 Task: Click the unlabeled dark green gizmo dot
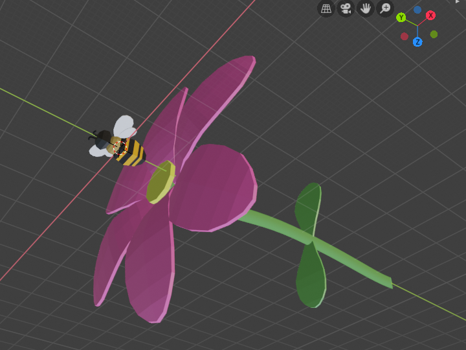434,34
